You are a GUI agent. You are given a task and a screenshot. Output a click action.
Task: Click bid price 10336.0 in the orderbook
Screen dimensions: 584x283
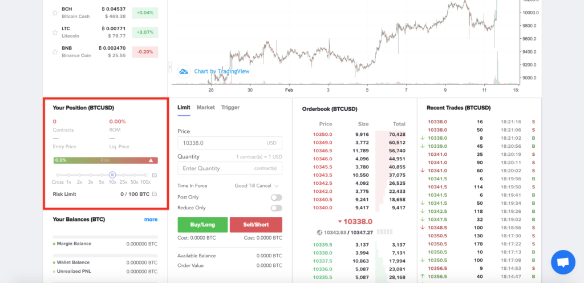323,270
